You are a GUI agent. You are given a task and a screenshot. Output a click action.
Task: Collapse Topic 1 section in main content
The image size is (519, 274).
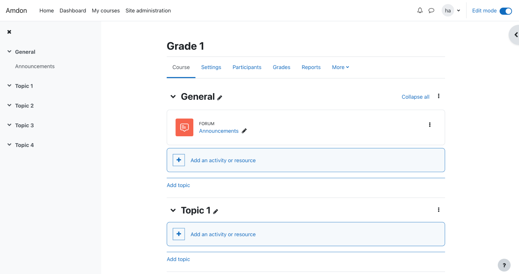point(173,210)
